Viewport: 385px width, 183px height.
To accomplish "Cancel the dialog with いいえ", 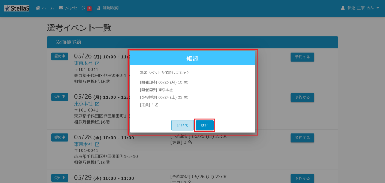I will (182, 125).
